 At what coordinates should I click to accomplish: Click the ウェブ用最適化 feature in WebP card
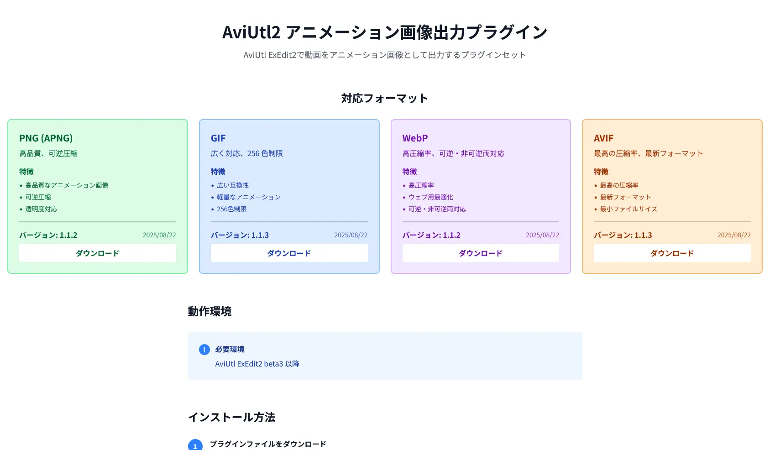tap(430, 197)
